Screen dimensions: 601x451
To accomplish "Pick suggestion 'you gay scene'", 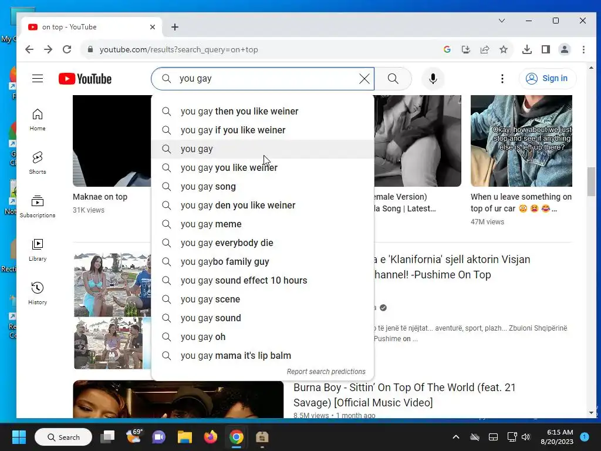I will [262, 299].
